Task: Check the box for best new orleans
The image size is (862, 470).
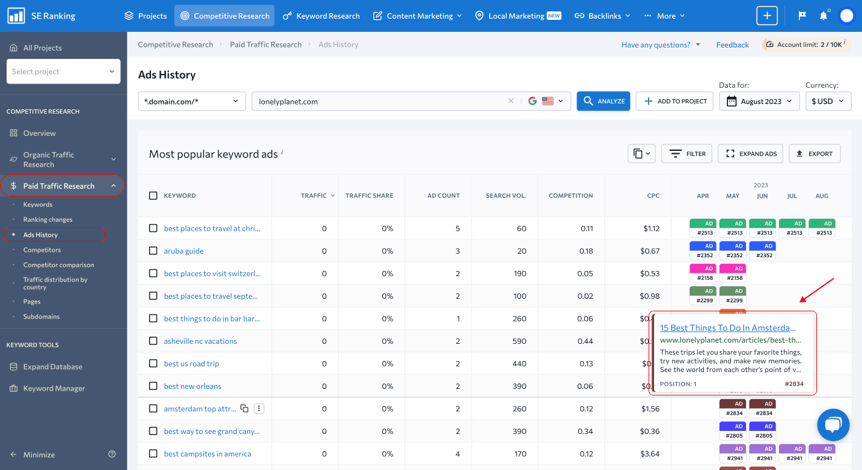Action: click(x=153, y=386)
